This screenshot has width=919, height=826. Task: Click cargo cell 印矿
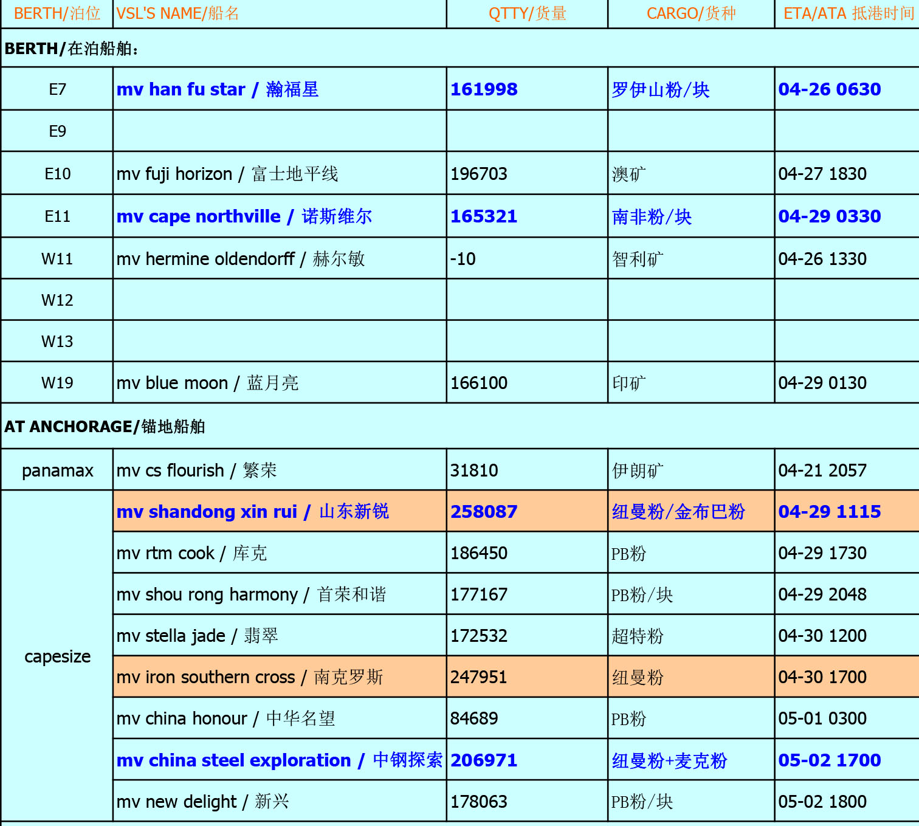point(691,382)
